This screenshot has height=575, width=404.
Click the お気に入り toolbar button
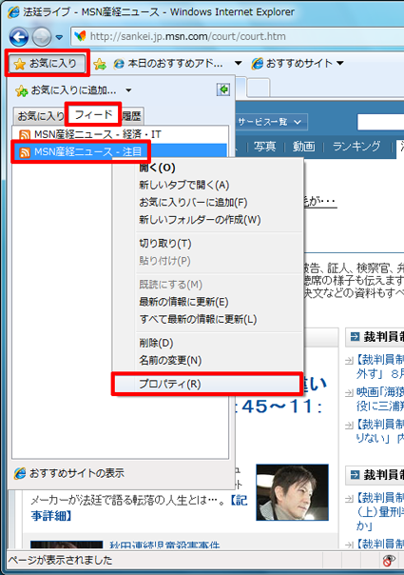pos(47,64)
